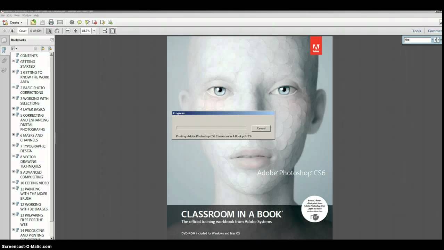Click the fit width scrolling icon

[x=105, y=31]
